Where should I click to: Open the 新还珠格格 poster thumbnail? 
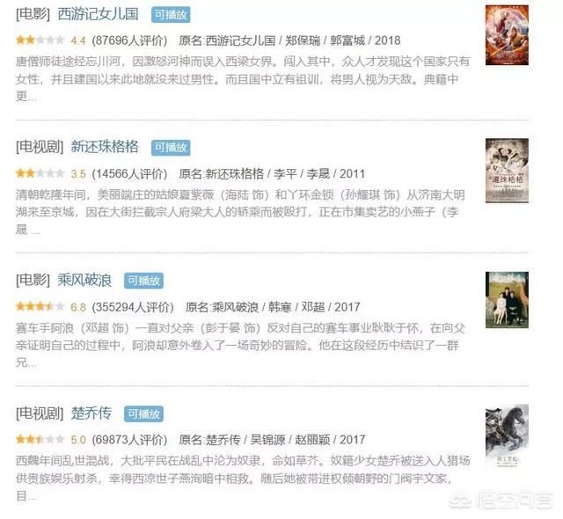tap(507, 171)
